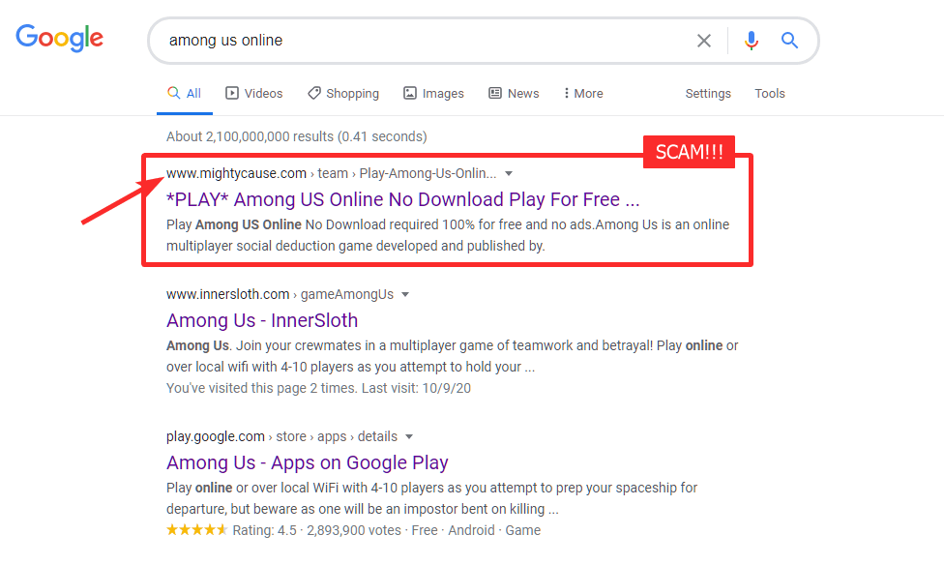This screenshot has height=565, width=944.
Task: Click the star rating on Google Play result
Action: [x=197, y=530]
